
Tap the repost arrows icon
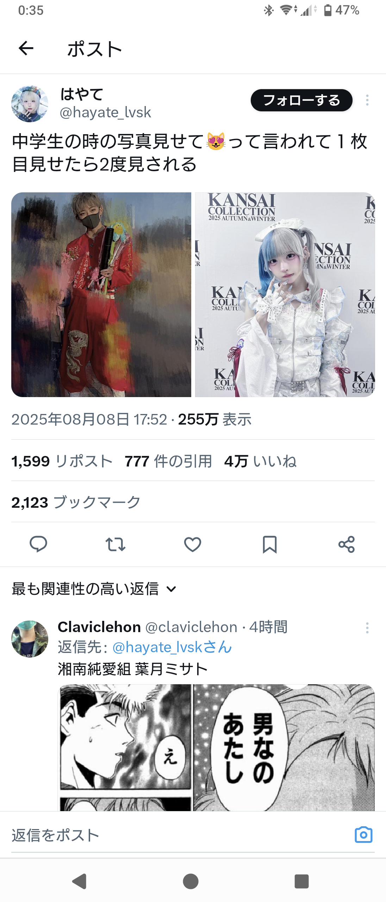116,544
